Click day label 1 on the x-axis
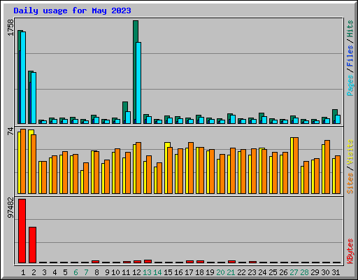358x280 pixels. (x=23, y=272)
